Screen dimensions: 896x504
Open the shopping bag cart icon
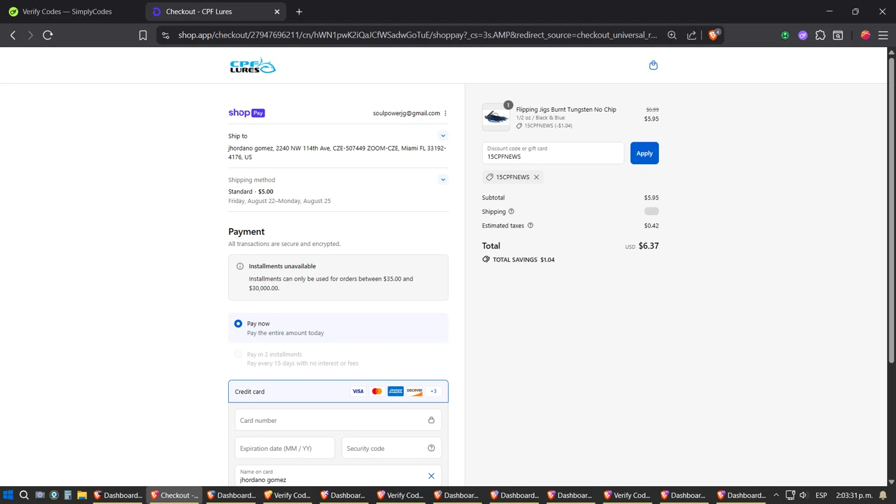tap(653, 65)
